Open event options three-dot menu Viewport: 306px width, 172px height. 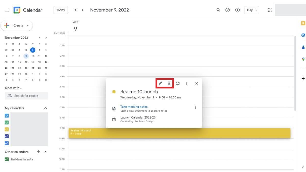(186, 83)
